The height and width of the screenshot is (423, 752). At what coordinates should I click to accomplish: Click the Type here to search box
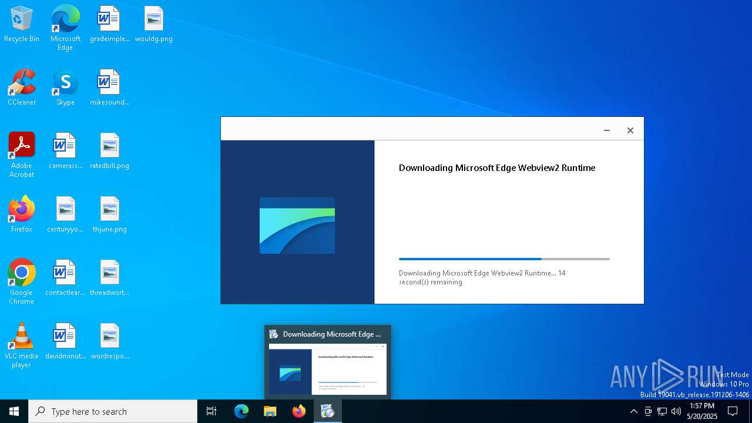(x=113, y=411)
